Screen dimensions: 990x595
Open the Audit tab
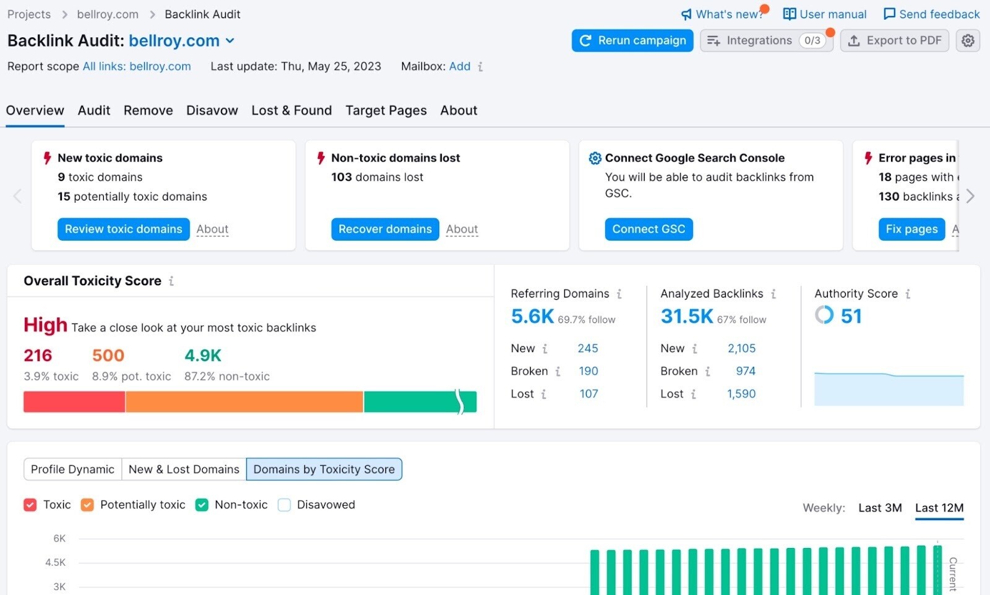(x=94, y=111)
